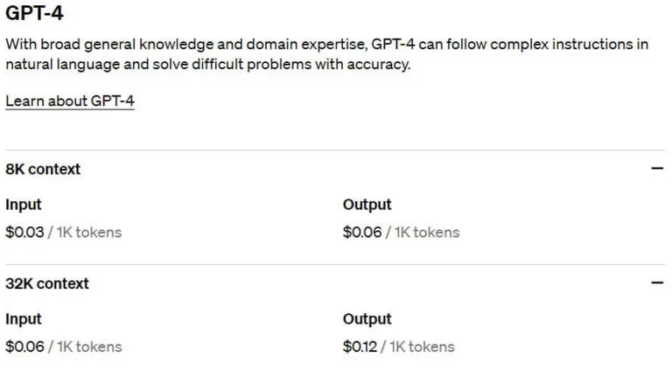Image resolution: width=672 pixels, height=371 pixels.
Task: Collapse the 32K context section minus icon
Action: coord(657,283)
